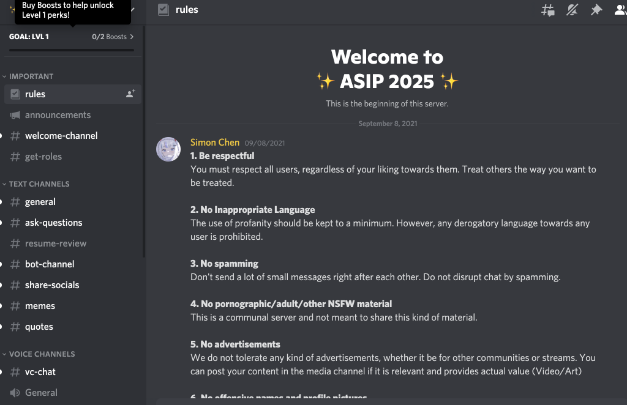Click the hash icon beside get-roles

coord(15,157)
